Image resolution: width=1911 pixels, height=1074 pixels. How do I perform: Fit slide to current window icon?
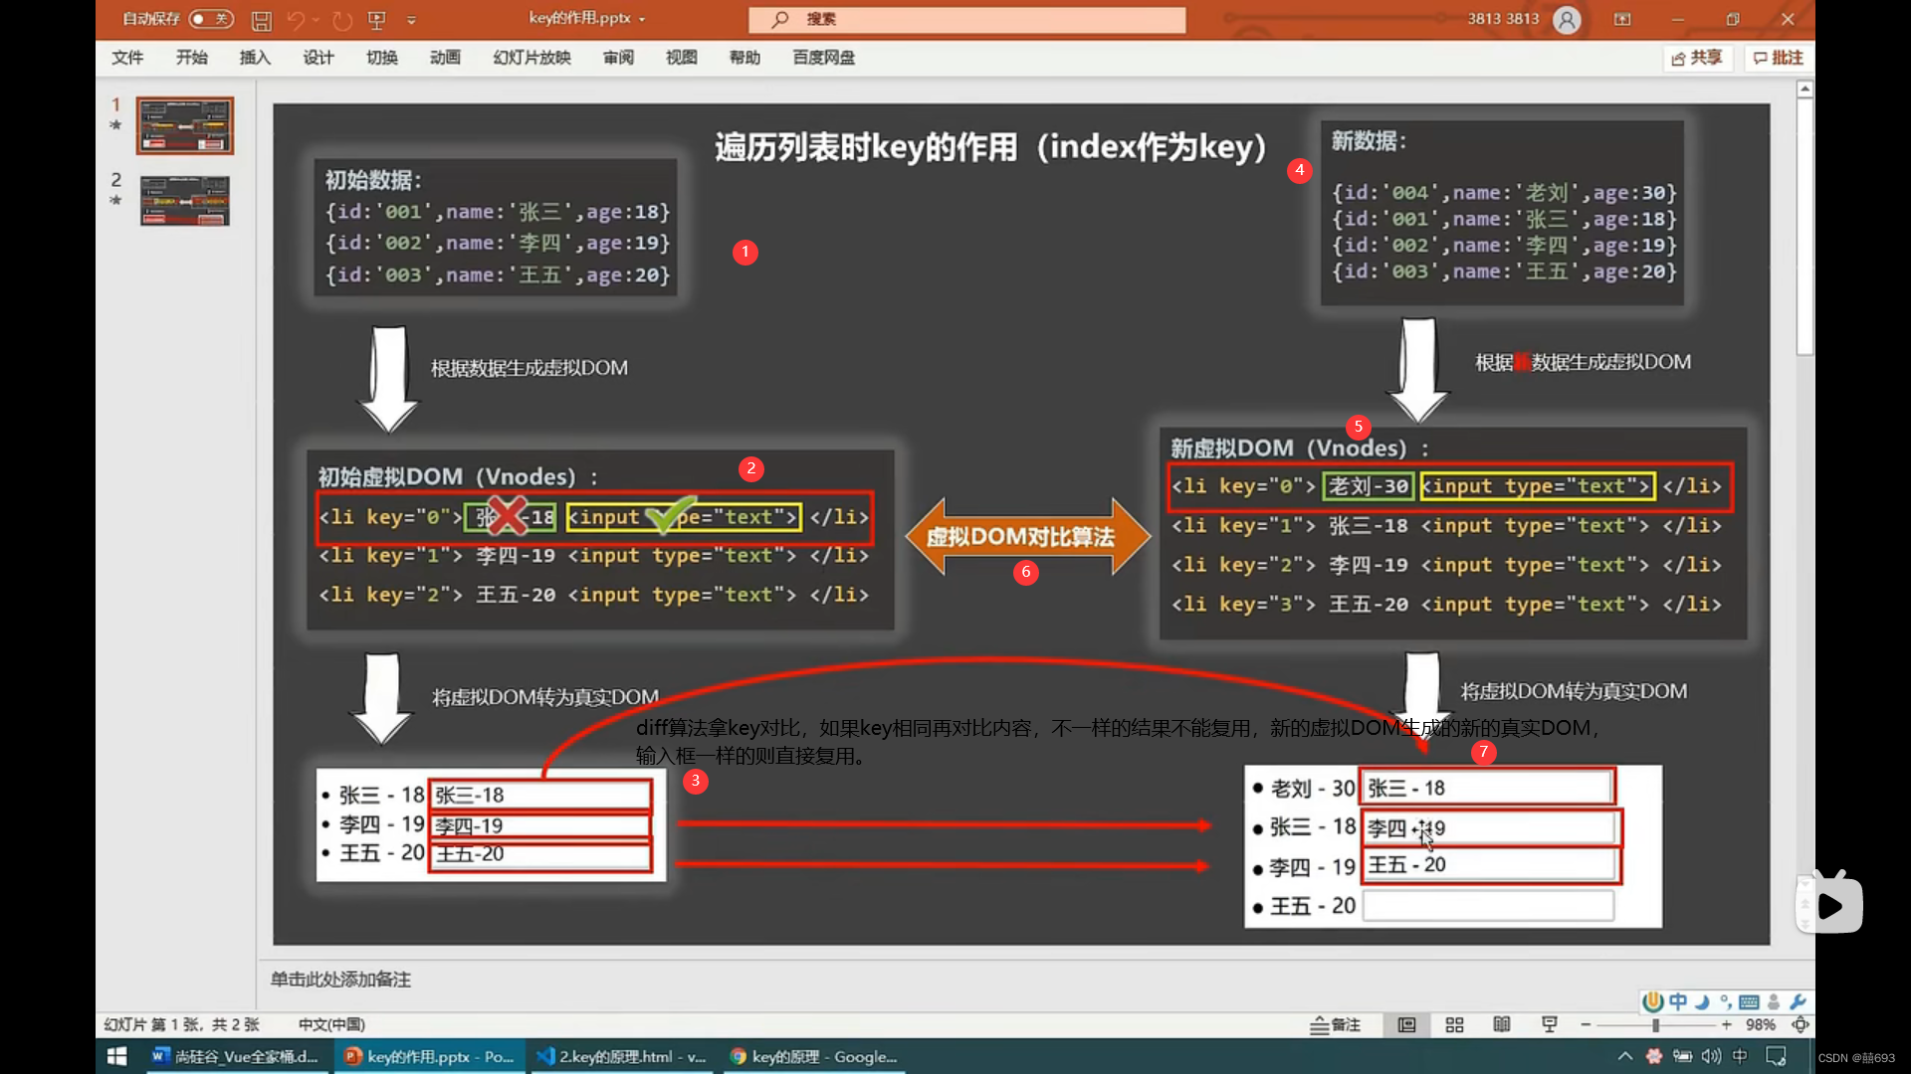click(x=1800, y=1024)
